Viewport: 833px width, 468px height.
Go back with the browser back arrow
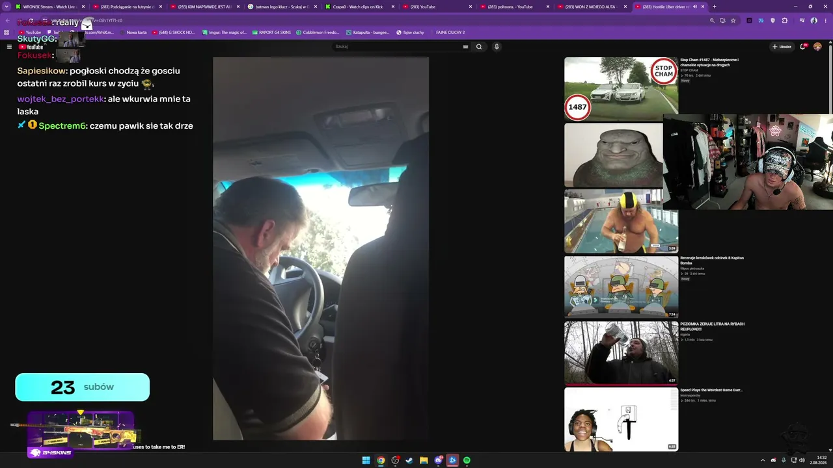[x=8, y=20]
